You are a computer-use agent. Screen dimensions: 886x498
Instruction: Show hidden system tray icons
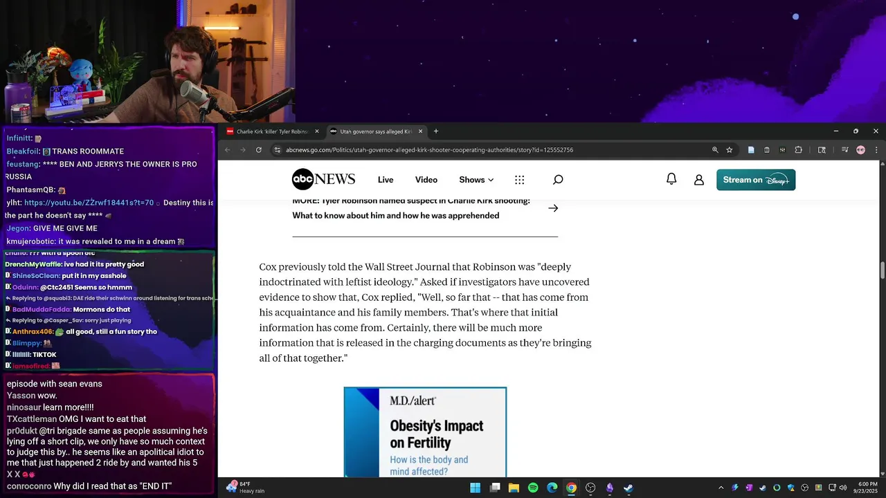coord(721,488)
